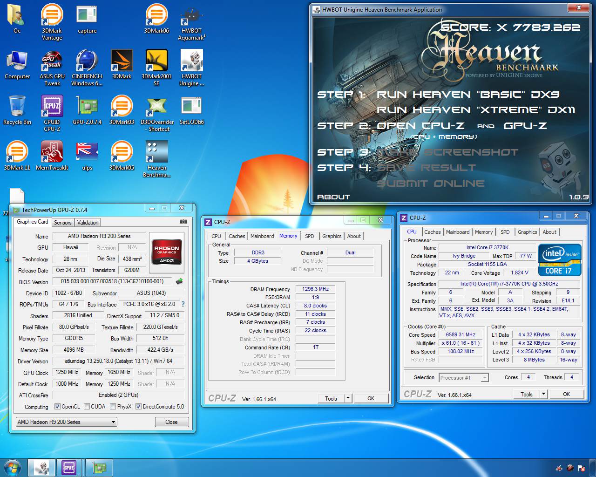Viewport: 596px width, 477px height.
Task: Open Caches tab in memory CPU-Z window
Action: [x=237, y=236]
